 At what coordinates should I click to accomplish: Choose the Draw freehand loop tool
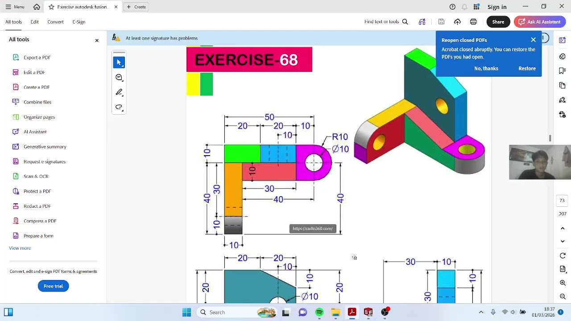tap(119, 107)
